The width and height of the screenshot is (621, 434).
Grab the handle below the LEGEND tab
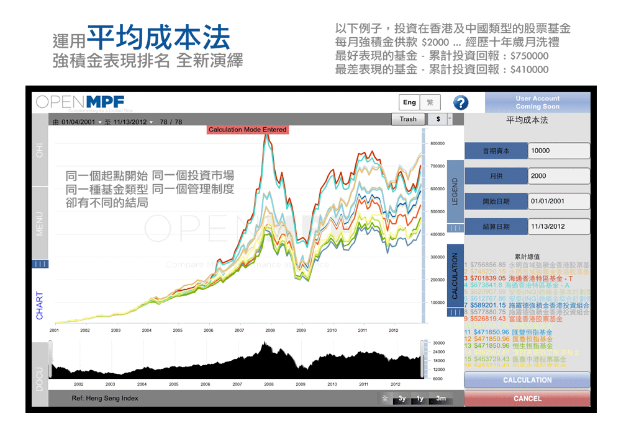coord(455,229)
